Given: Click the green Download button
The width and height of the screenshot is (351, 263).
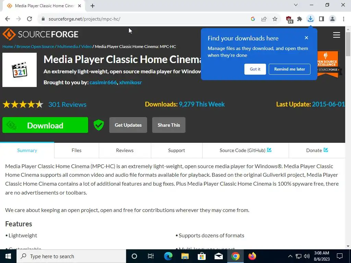Looking at the screenshot, I should pos(45,125).
